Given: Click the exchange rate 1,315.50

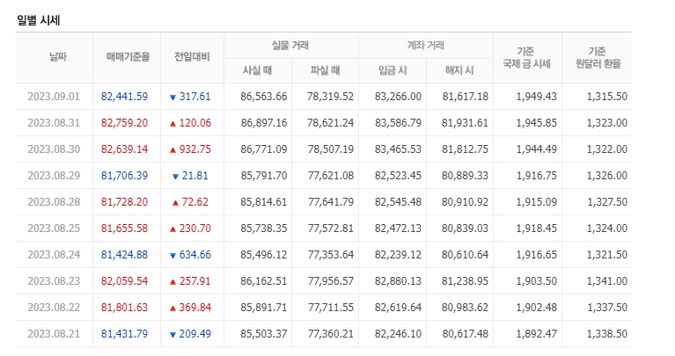Looking at the screenshot, I should pyautogui.click(x=607, y=97).
